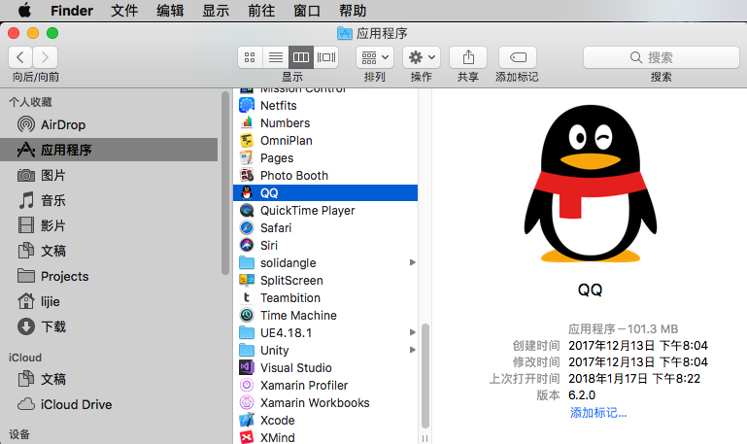Click the column resize handle

(424, 438)
